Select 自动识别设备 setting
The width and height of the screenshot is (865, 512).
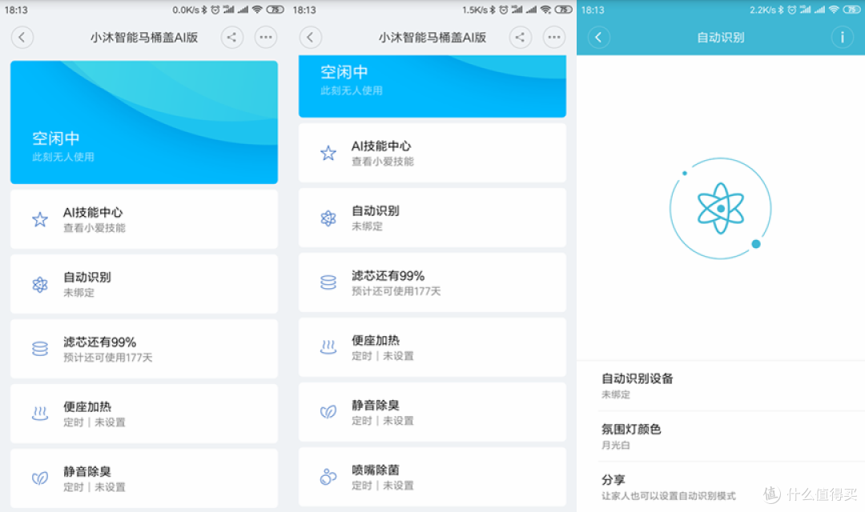click(x=721, y=386)
